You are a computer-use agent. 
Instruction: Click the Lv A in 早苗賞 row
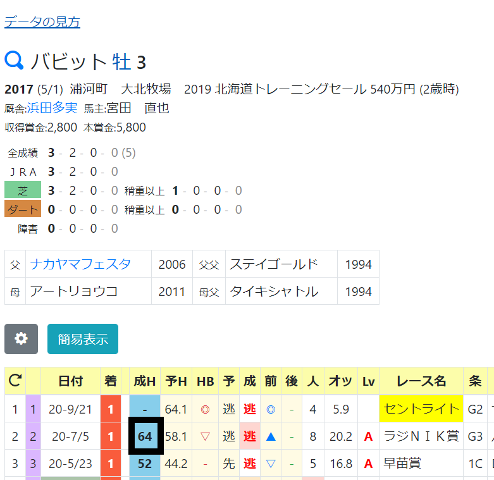coord(368,464)
